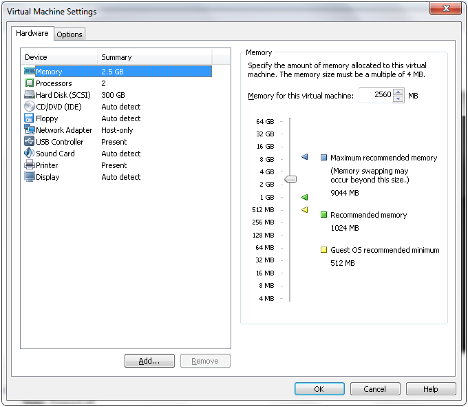Click the 8 GB slider scale label
Screen dimensions: 468x407
pyautogui.click(x=267, y=160)
